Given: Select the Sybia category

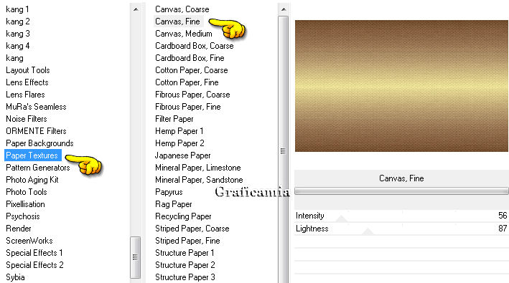Looking at the screenshot, I should [x=15, y=277].
